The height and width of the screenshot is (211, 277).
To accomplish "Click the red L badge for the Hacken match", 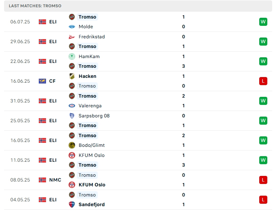I will (263, 81).
